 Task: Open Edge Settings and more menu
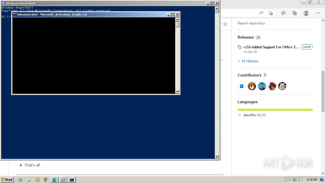click(318, 13)
